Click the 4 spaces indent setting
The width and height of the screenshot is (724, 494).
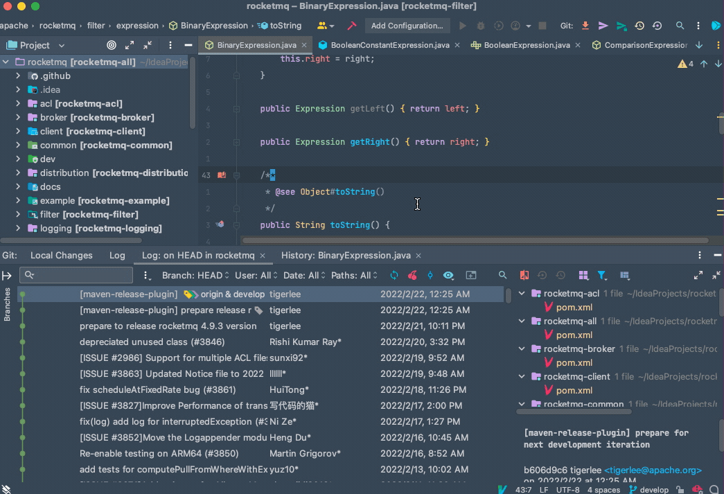point(603,489)
